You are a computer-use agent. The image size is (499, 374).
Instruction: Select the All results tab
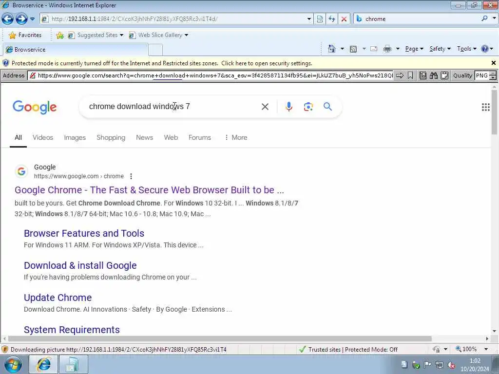tap(18, 137)
